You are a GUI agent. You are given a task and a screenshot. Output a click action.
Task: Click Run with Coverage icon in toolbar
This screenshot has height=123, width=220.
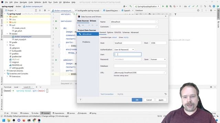(x=170, y=6)
